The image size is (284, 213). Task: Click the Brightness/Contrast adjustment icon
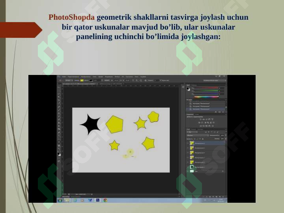point(200,120)
